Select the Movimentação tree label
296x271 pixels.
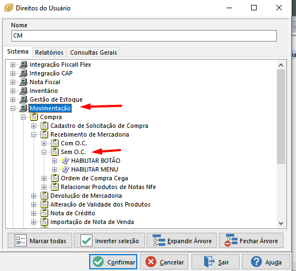(x=50, y=108)
